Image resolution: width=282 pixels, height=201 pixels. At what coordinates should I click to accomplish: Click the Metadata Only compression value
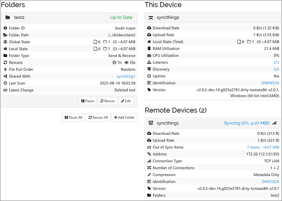(266, 175)
